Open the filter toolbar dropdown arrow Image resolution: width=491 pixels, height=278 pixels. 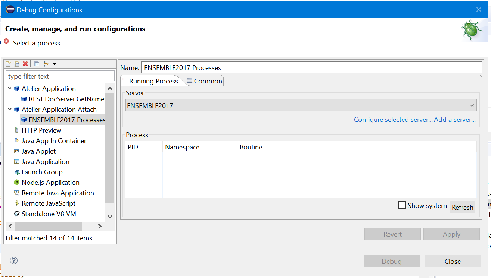[x=55, y=64]
